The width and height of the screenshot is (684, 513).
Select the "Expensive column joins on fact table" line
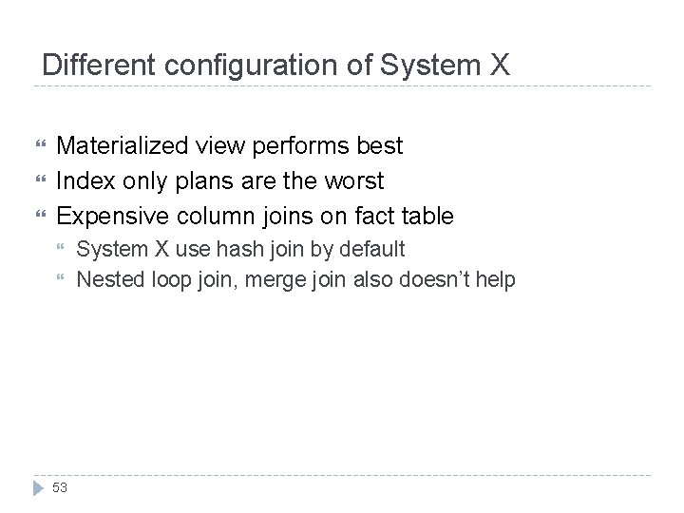coord(255,216)
